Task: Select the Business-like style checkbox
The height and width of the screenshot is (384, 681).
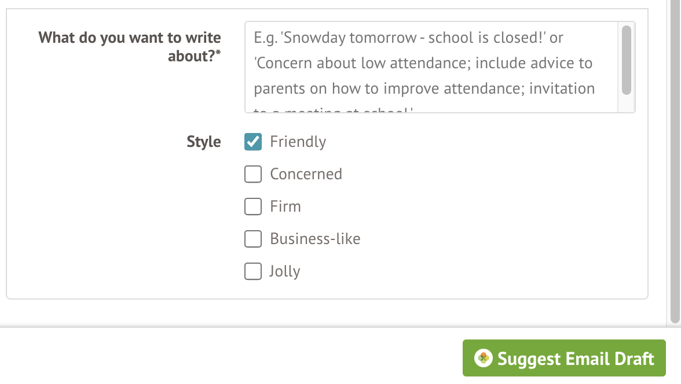Action: (x=253, y=239)
